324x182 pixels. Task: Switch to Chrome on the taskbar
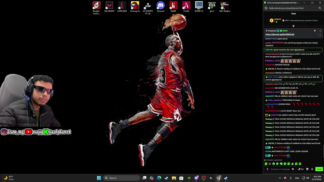tap(218, 178)
